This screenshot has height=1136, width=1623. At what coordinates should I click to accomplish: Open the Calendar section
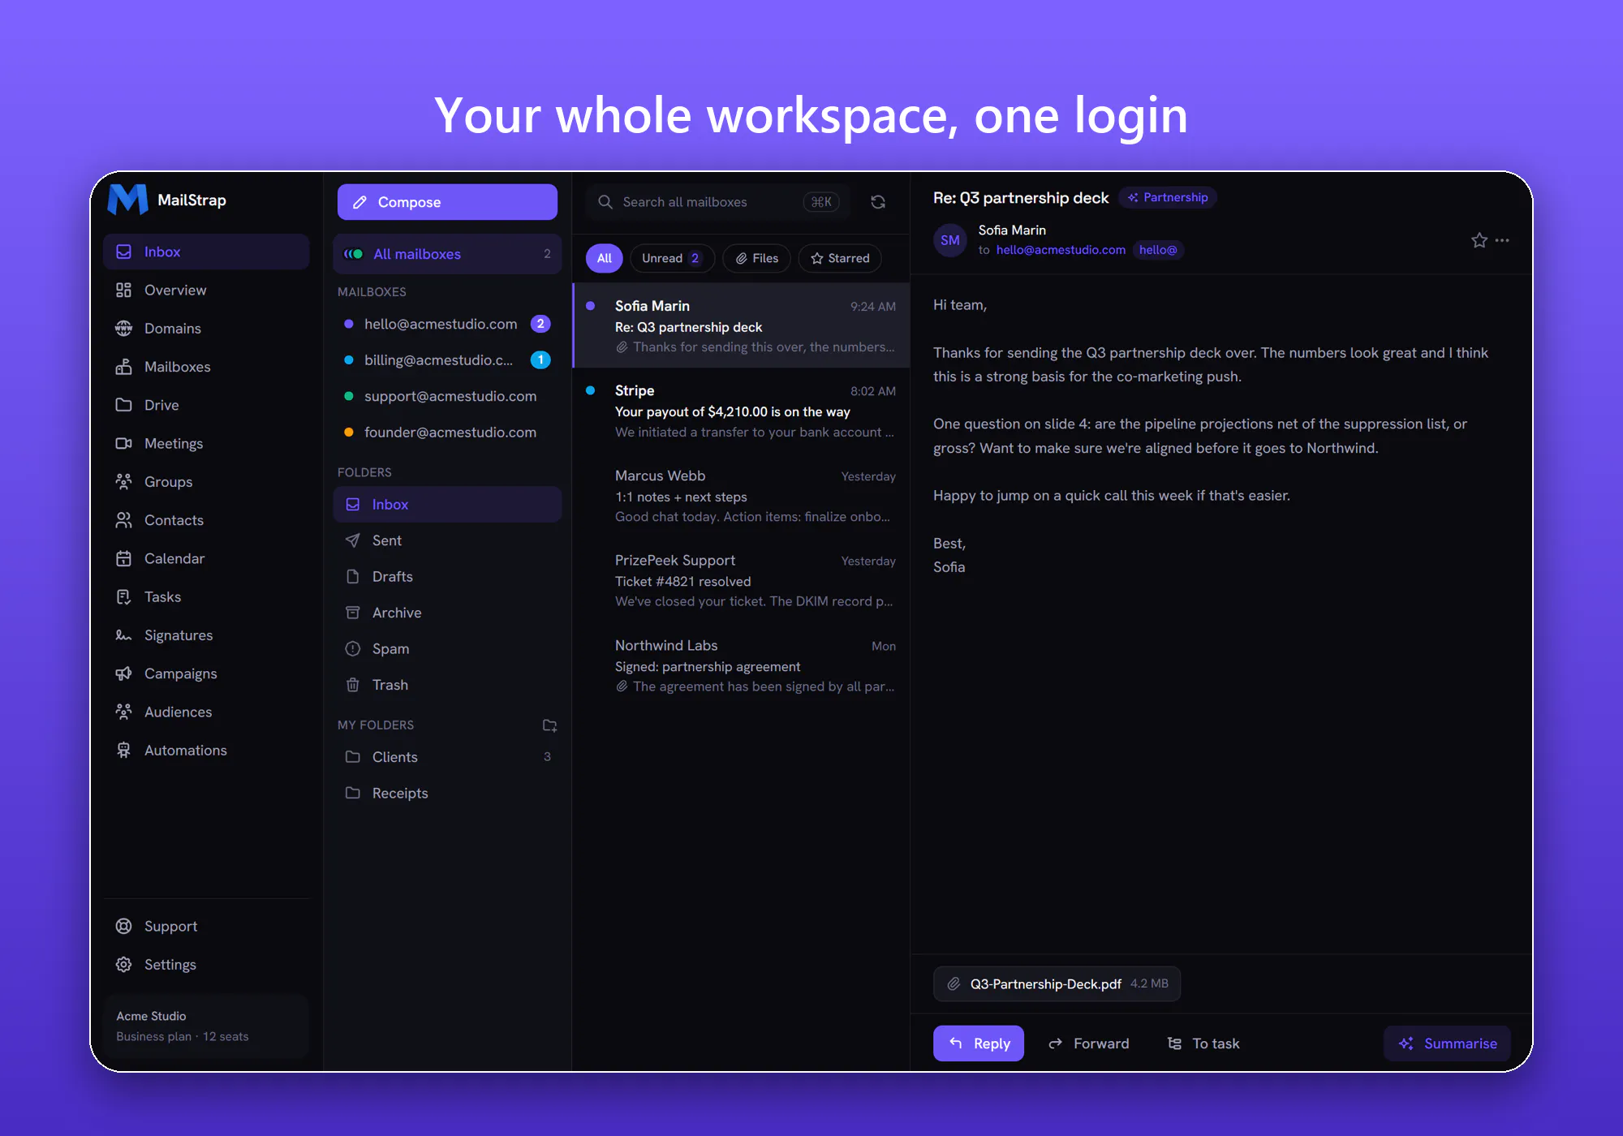point(206,558)
